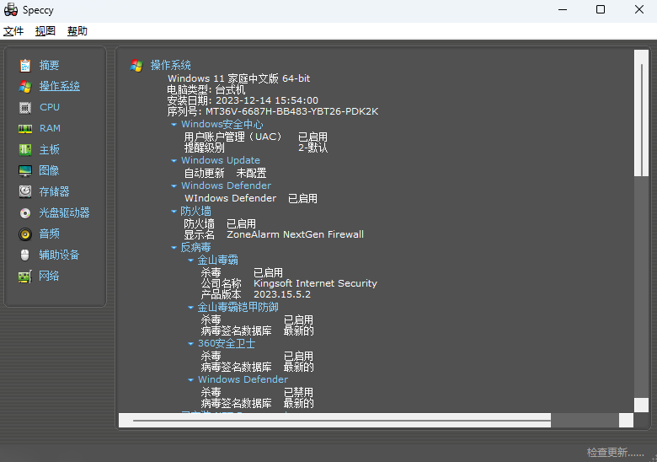Click the 摘要 summary icon in sidebar

[25, 65]
